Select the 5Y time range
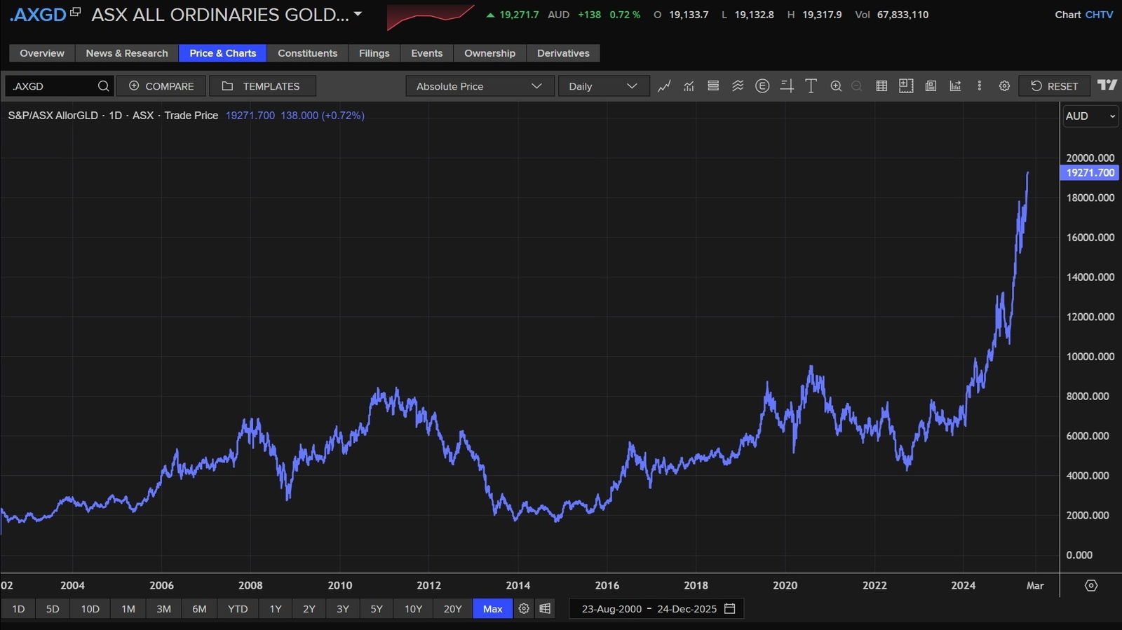Viewport: 1122px width, 630px height. pos(377,609)
